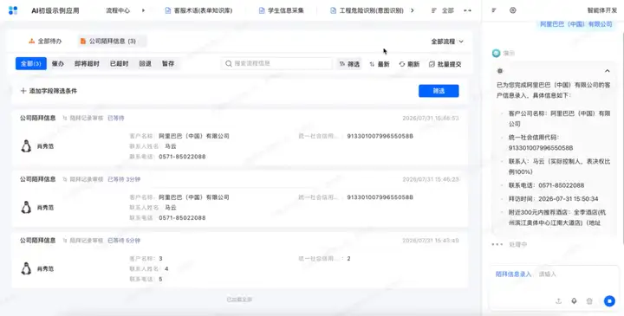Sort by 最新
Screen dimensions: 624x316
pyautogui.click(x=380, y=64)
